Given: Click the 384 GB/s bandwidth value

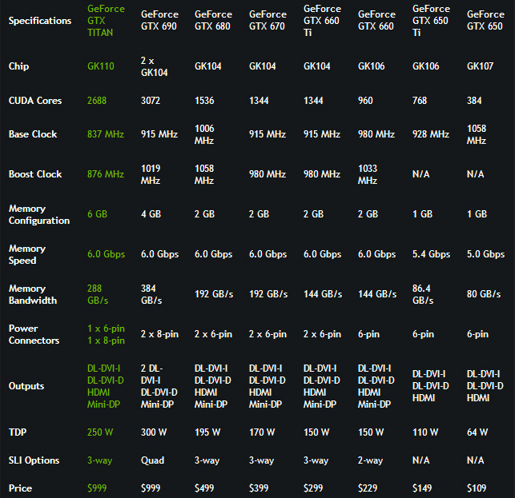Looking at the screenshot, I should (x=151, y=295).
